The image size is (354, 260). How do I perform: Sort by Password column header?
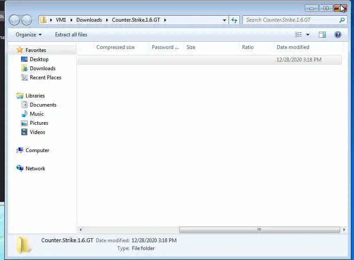tap(165, 47)
